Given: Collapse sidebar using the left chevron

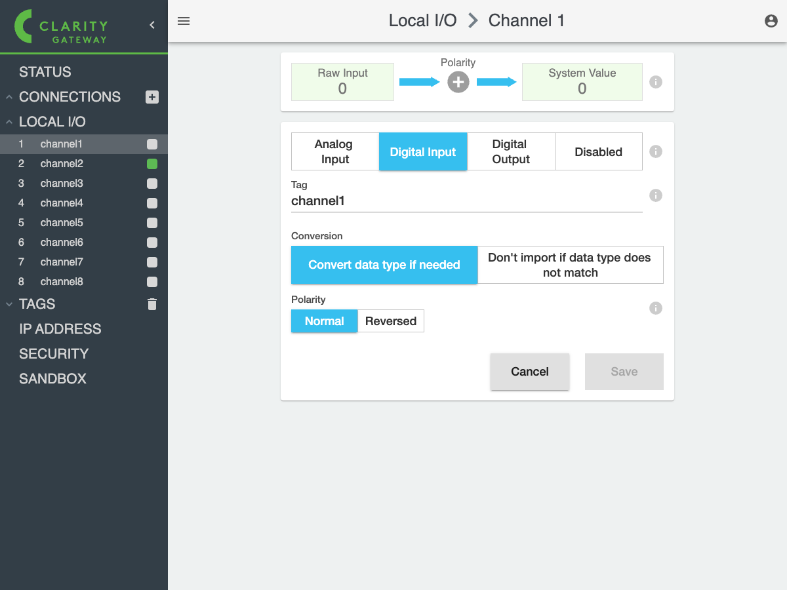Looking at the screenshot, I should pyautogui.click(x=152, y=25).
